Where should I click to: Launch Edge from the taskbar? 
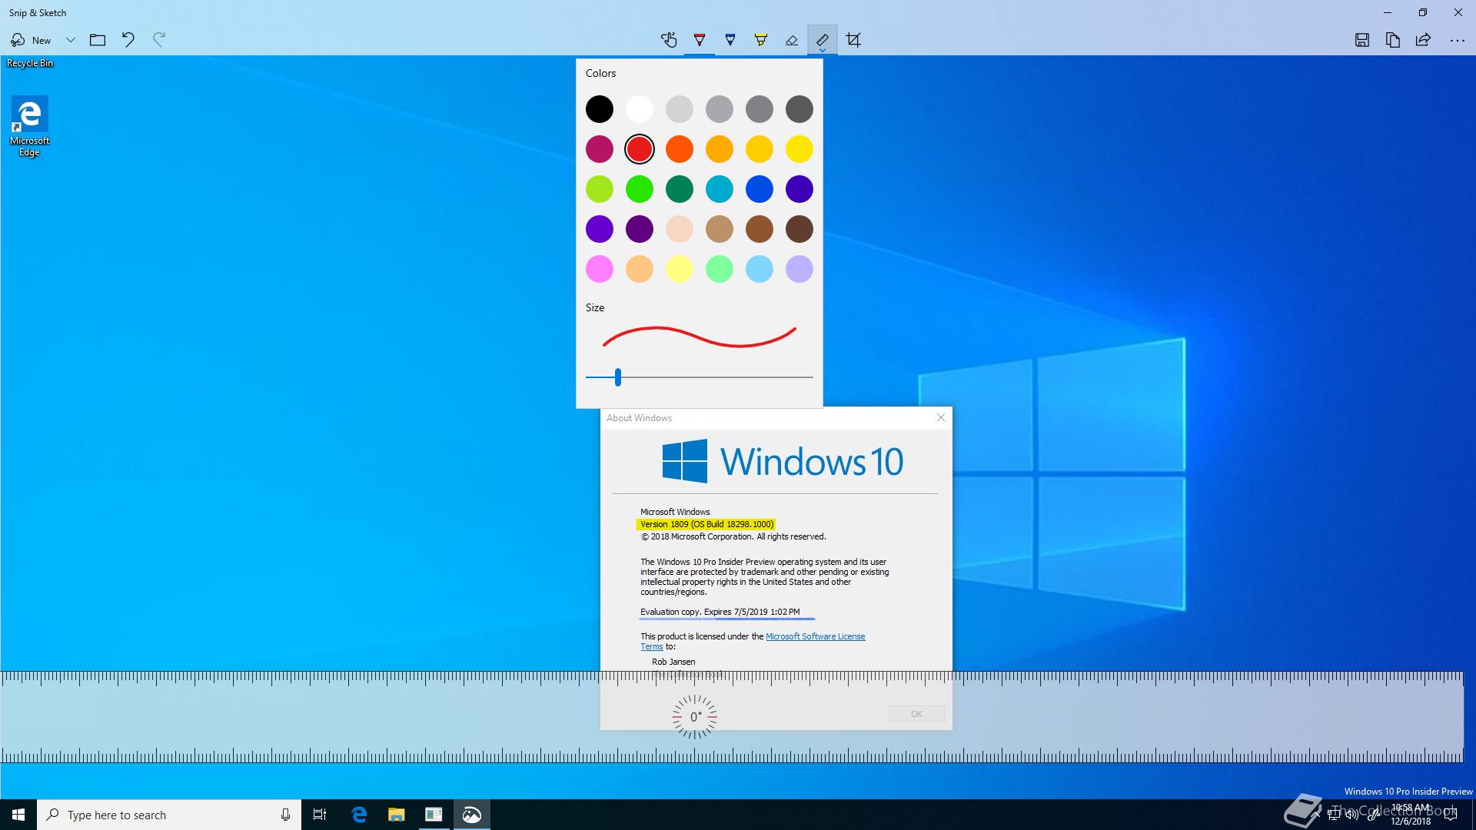359,815
